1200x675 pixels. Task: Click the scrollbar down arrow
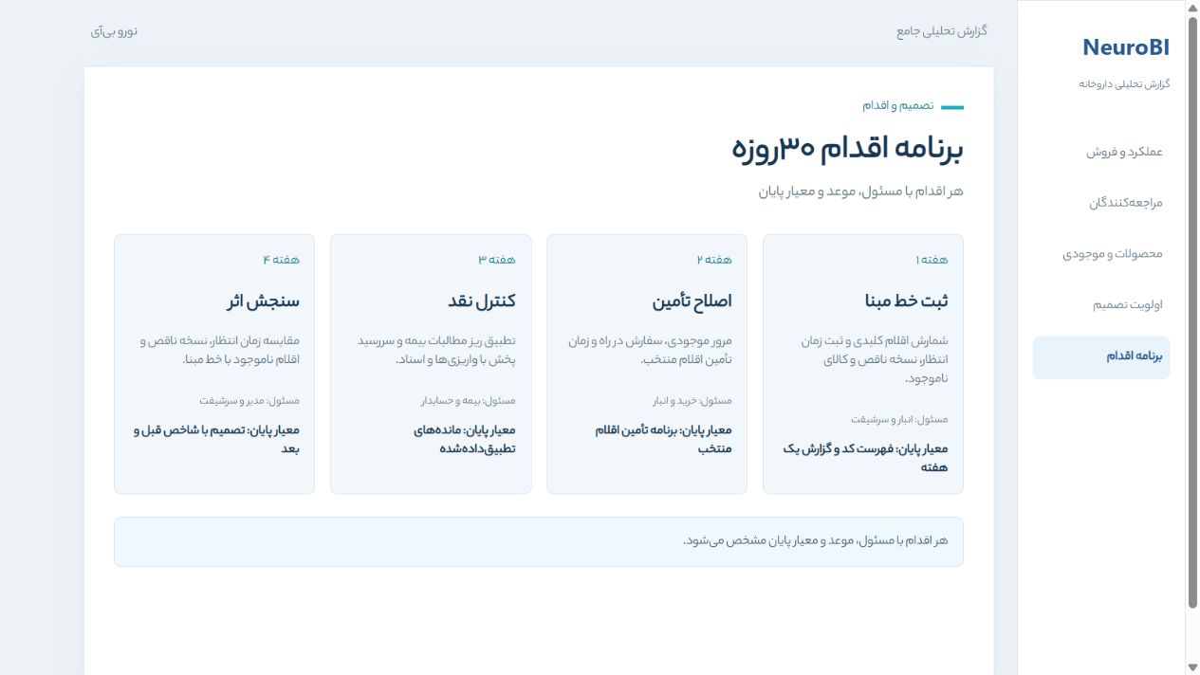tap(1192, 667)
